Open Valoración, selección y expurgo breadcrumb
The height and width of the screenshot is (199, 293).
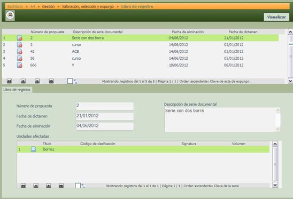click(88, 6)
